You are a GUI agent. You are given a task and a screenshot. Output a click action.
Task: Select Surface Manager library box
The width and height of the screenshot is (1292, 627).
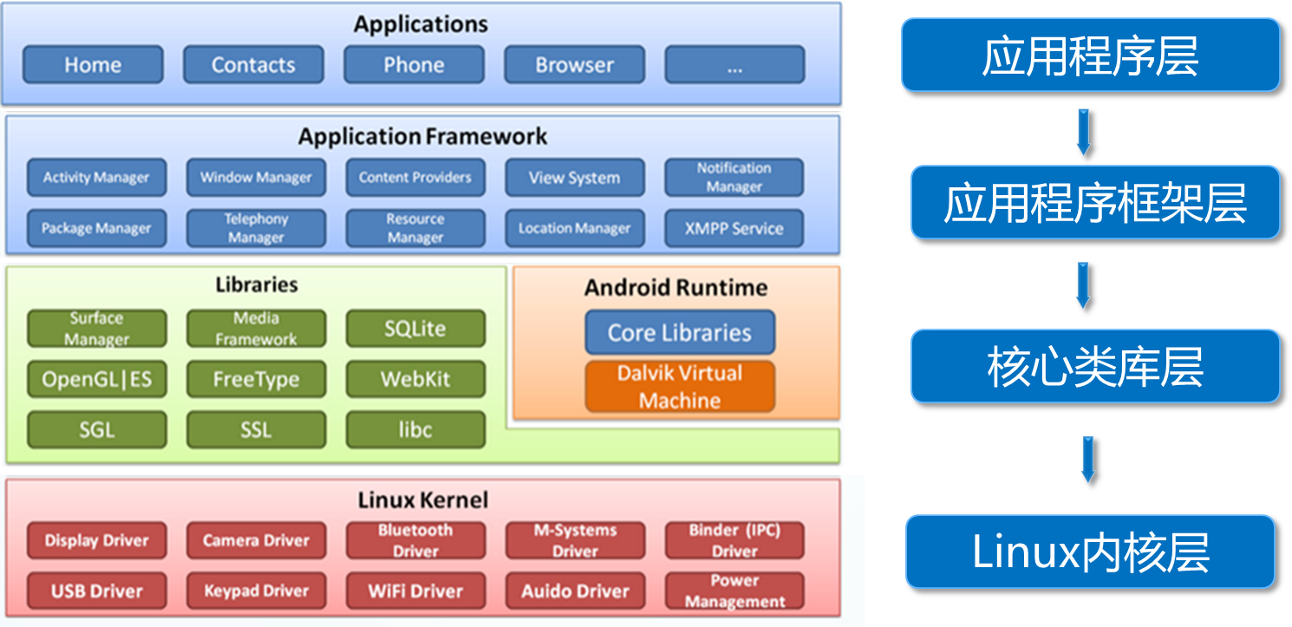click(96, 330)
